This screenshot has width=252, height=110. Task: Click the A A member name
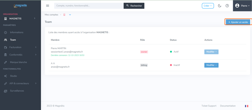pos(53,63)
